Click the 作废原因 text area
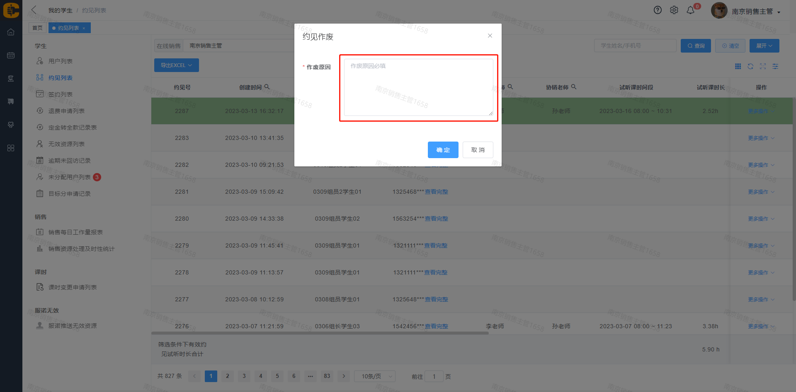Image resolution: width=796 pixels, height=392 pixels. tap(418, 87)
